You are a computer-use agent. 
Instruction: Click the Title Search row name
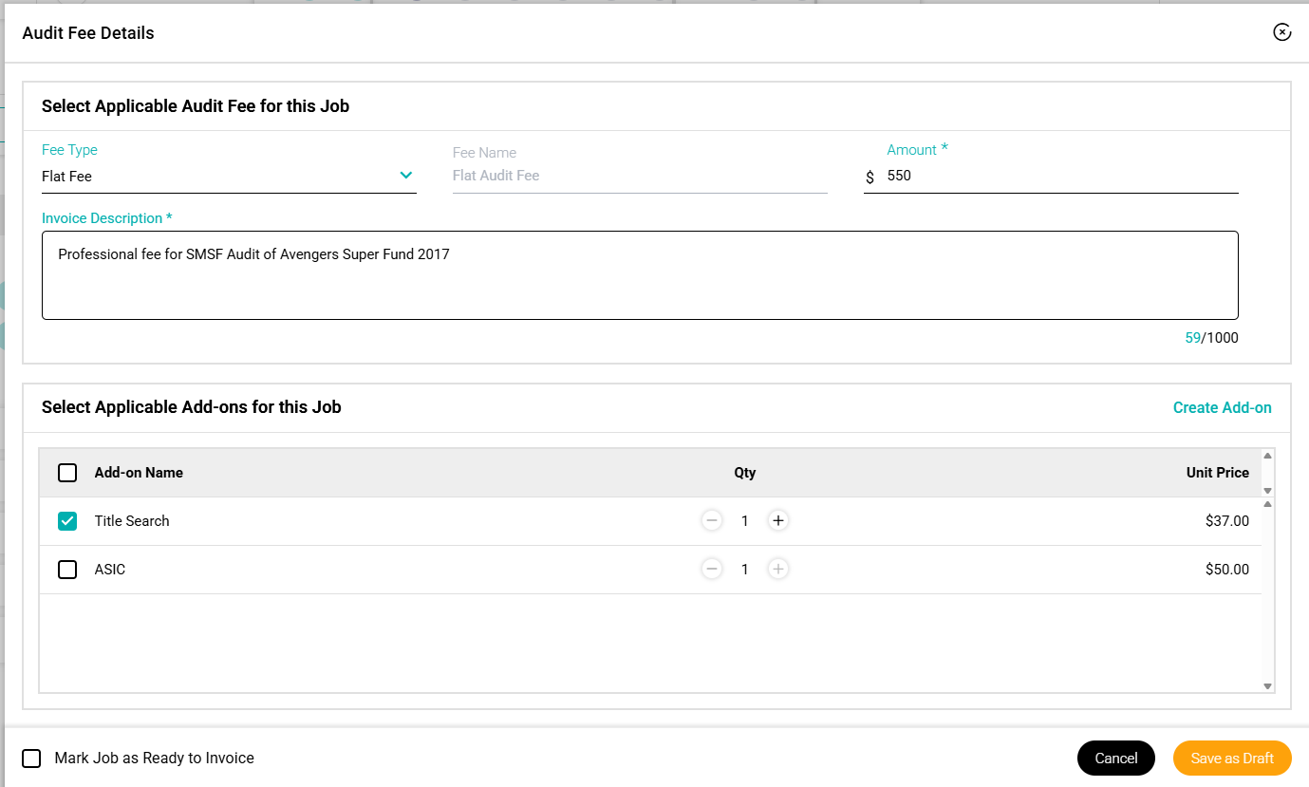point(132,521)
